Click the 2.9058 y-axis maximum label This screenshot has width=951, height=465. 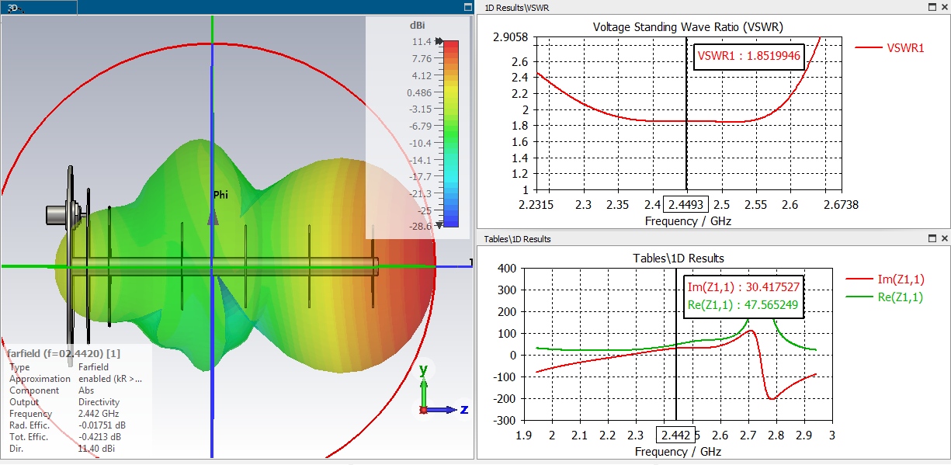pyautogui.click(x=511, y=36)
